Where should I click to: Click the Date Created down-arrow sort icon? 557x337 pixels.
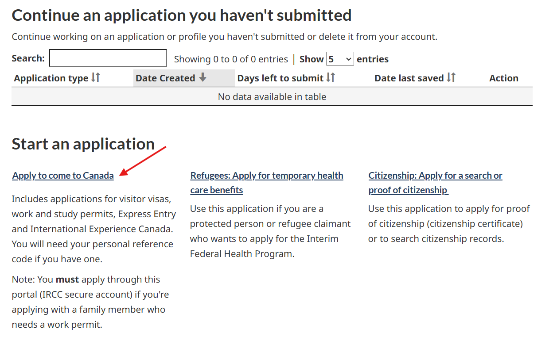click(x=203, y=78)
